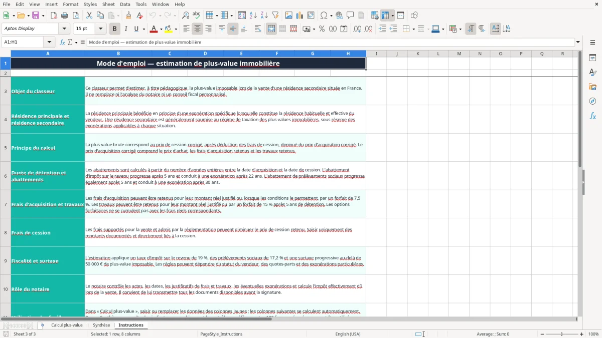Expand Name Box dropdown

49,42
